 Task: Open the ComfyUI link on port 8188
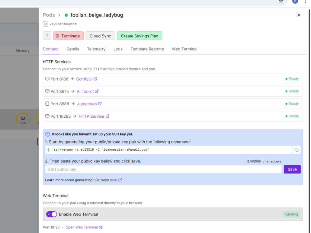point(84,79)
